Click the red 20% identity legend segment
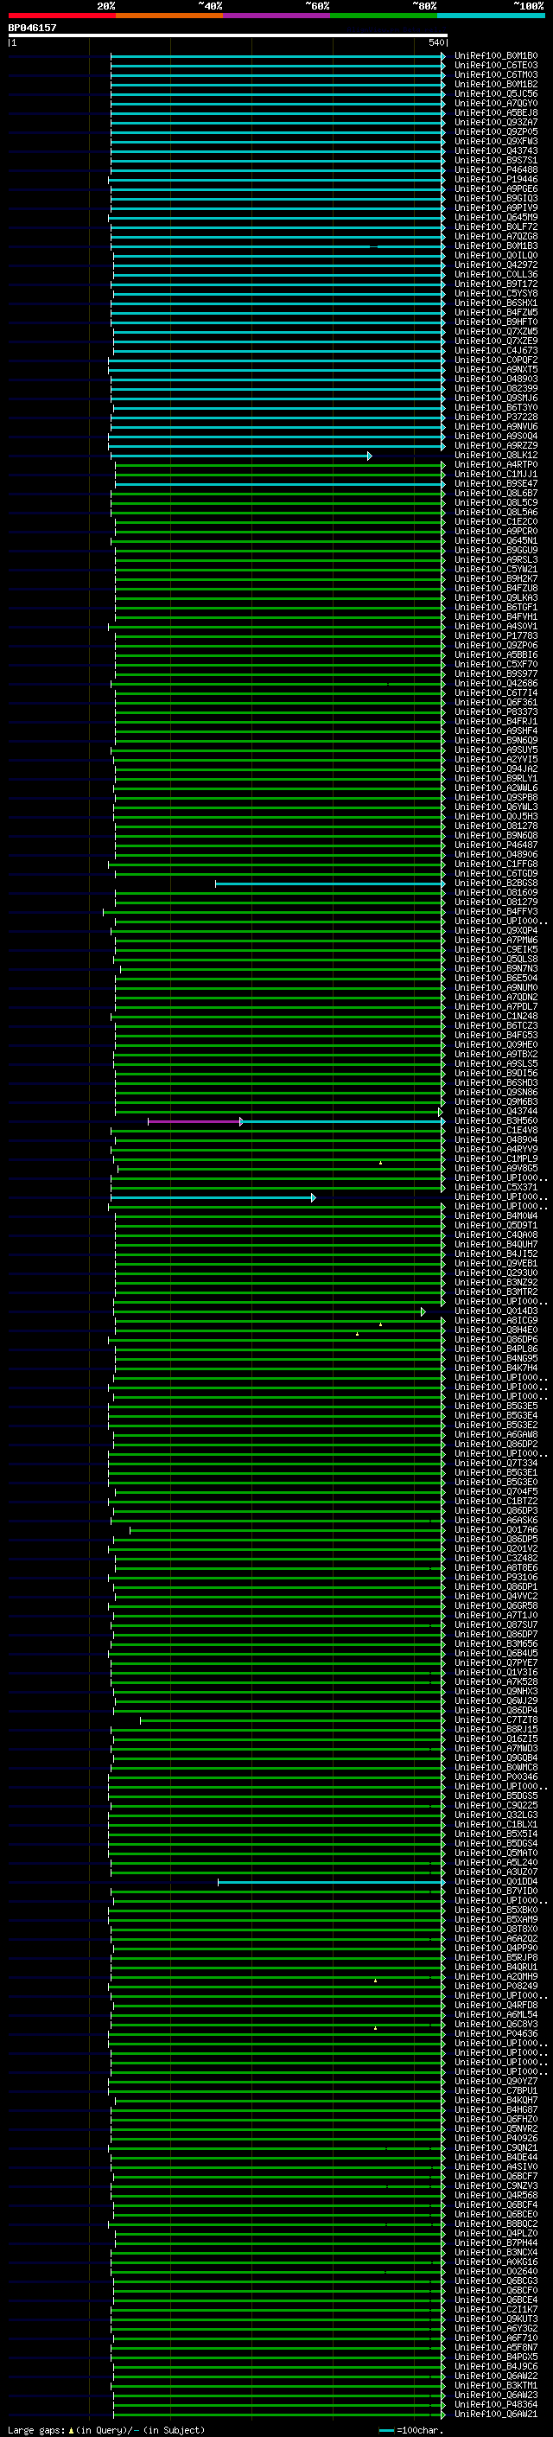553x2437 pixels. point(61,16)
